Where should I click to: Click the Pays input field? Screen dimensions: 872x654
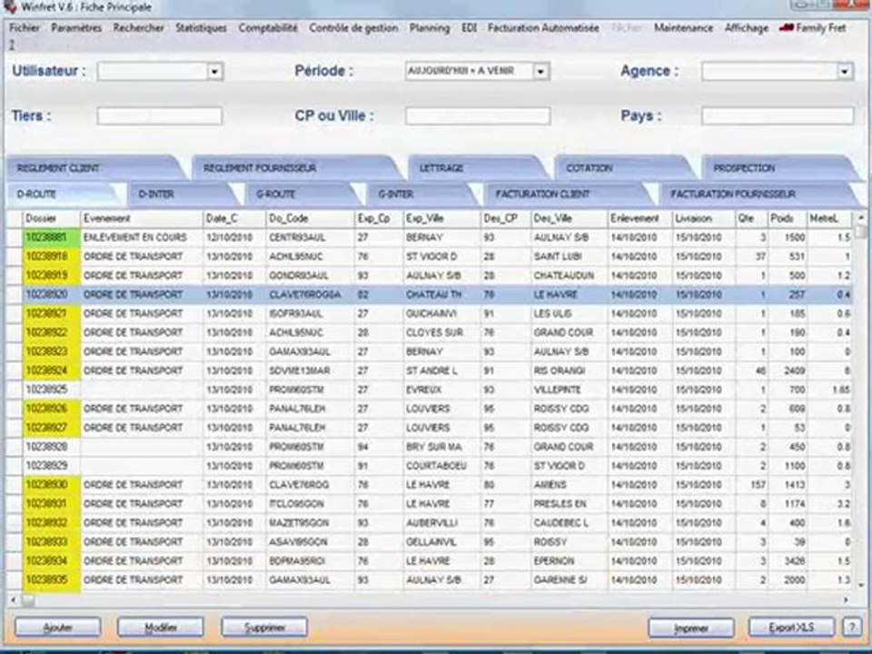[x=778, y=115]
